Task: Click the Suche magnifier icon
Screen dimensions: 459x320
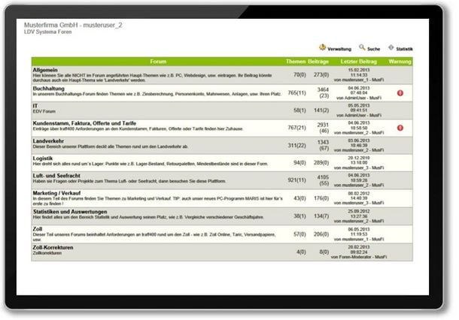Action: (x=362, y=47)
